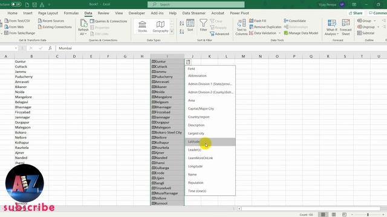Open the Power Pivot tab

[x=239, y=13]
